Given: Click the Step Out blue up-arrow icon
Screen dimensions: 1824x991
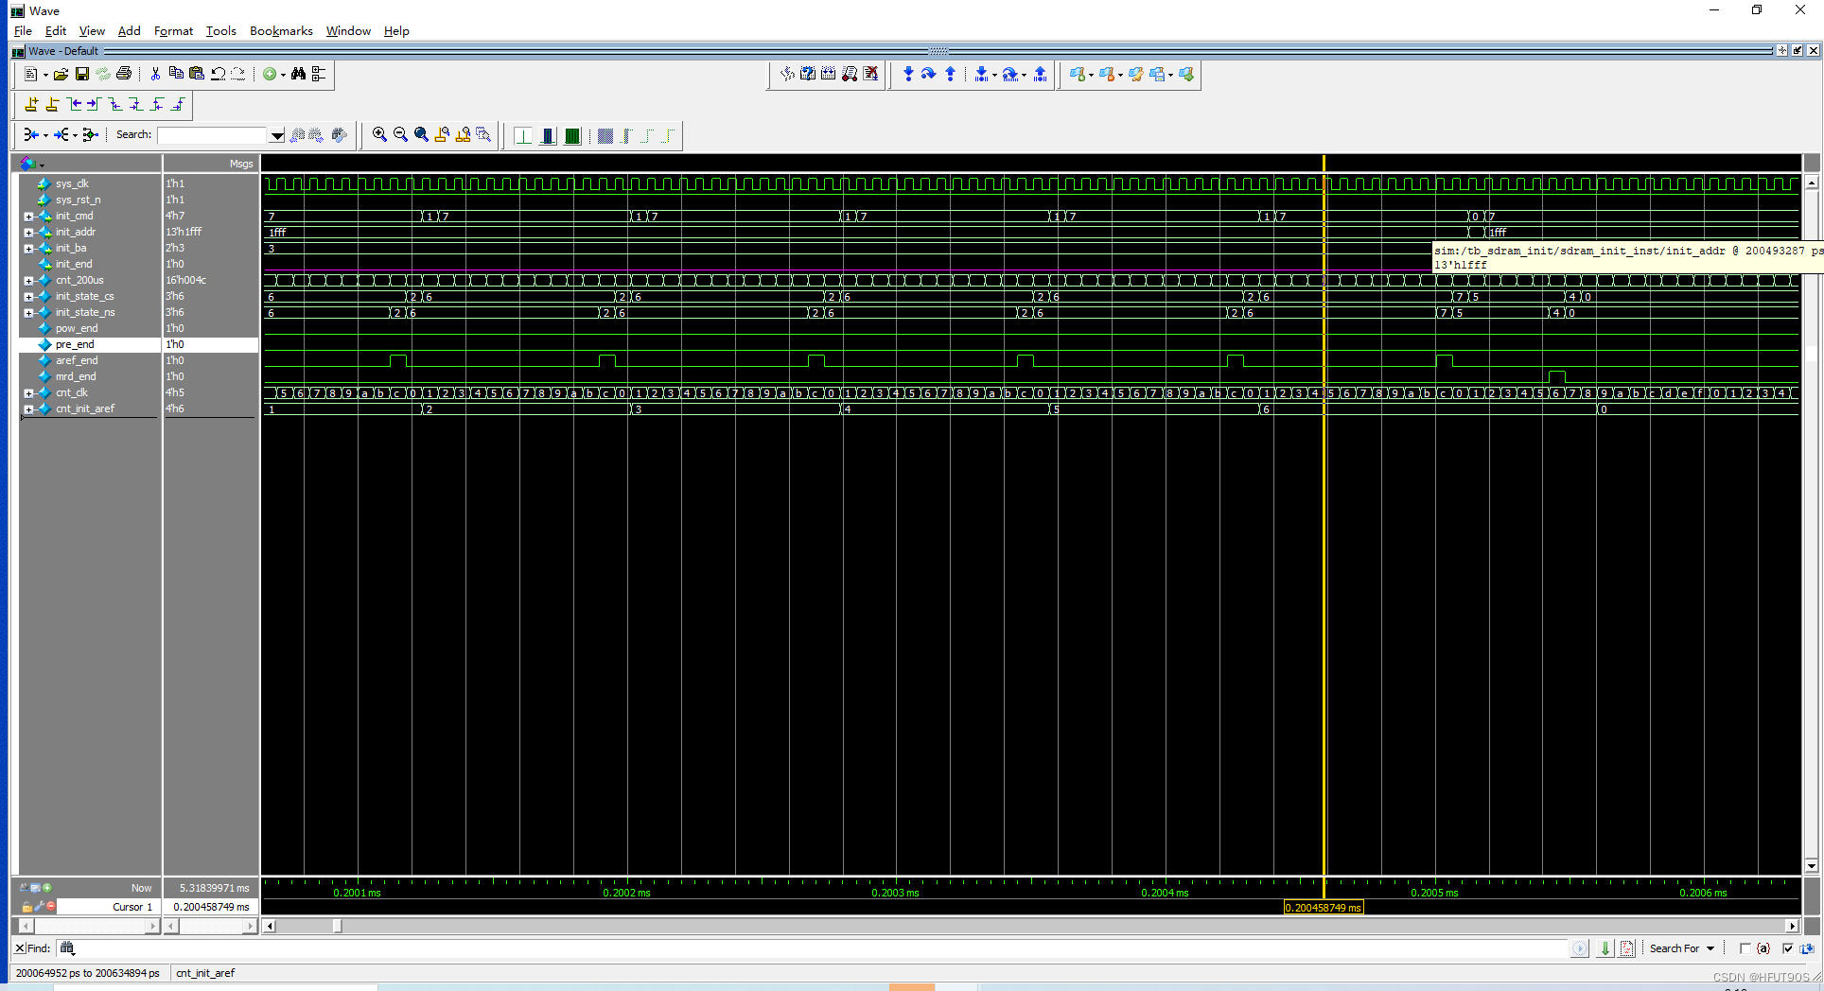Looking at the screenshot, I should [950, 74].
